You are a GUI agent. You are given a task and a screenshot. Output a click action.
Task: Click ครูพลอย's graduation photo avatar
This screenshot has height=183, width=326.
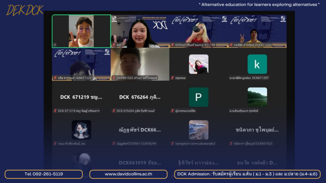(199, 64)
